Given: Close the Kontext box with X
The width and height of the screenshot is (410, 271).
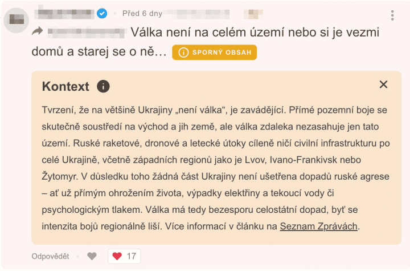Looking at the screenshot, I should tap(383, 84).
